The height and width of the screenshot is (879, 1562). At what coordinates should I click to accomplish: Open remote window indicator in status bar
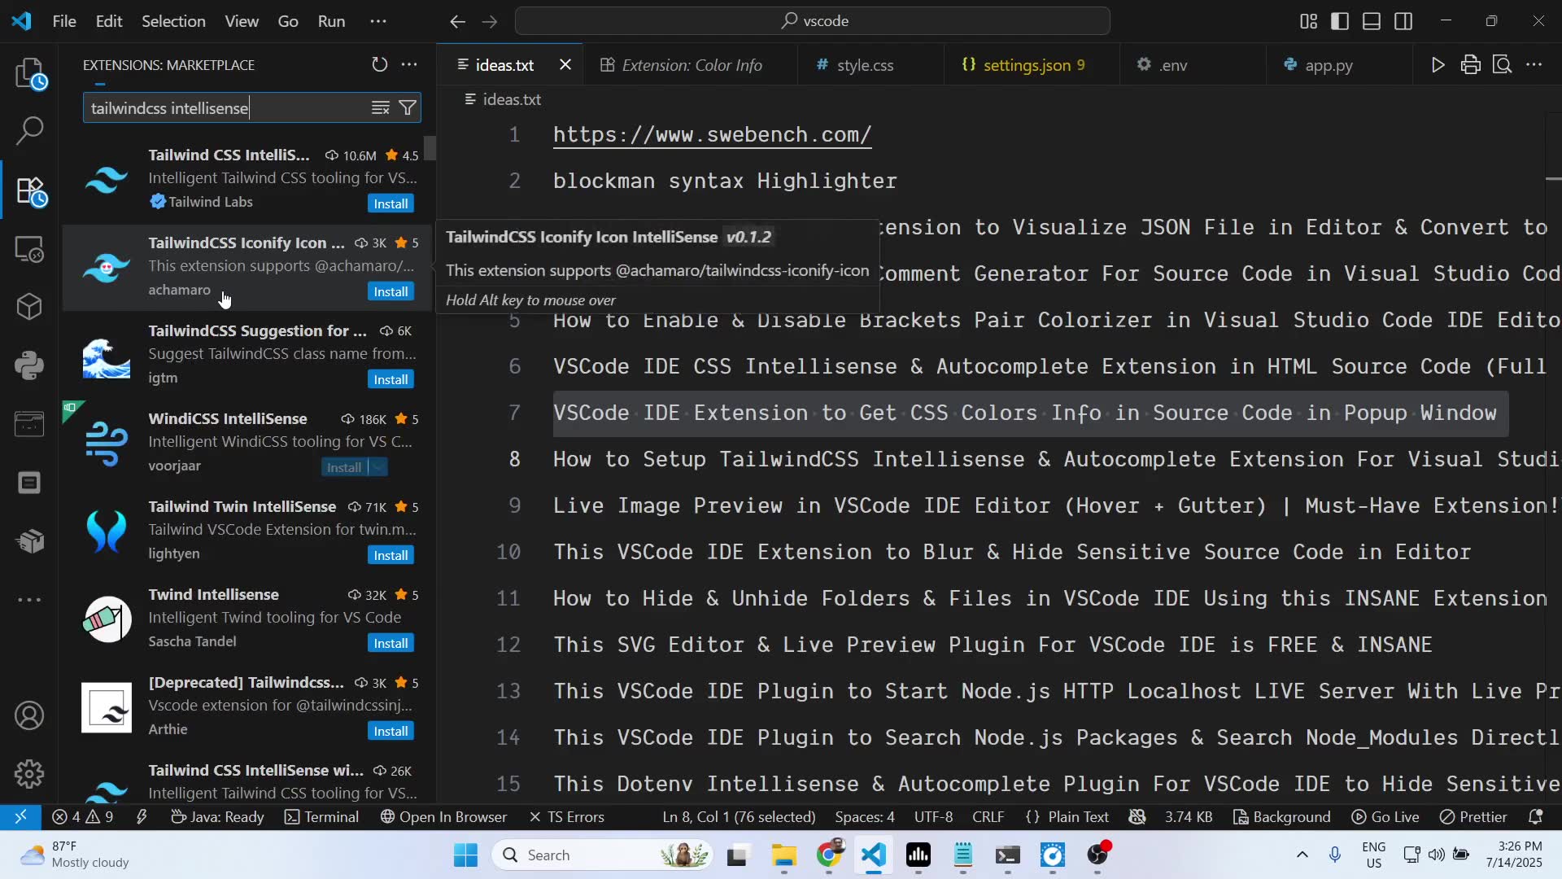(20, 817)
